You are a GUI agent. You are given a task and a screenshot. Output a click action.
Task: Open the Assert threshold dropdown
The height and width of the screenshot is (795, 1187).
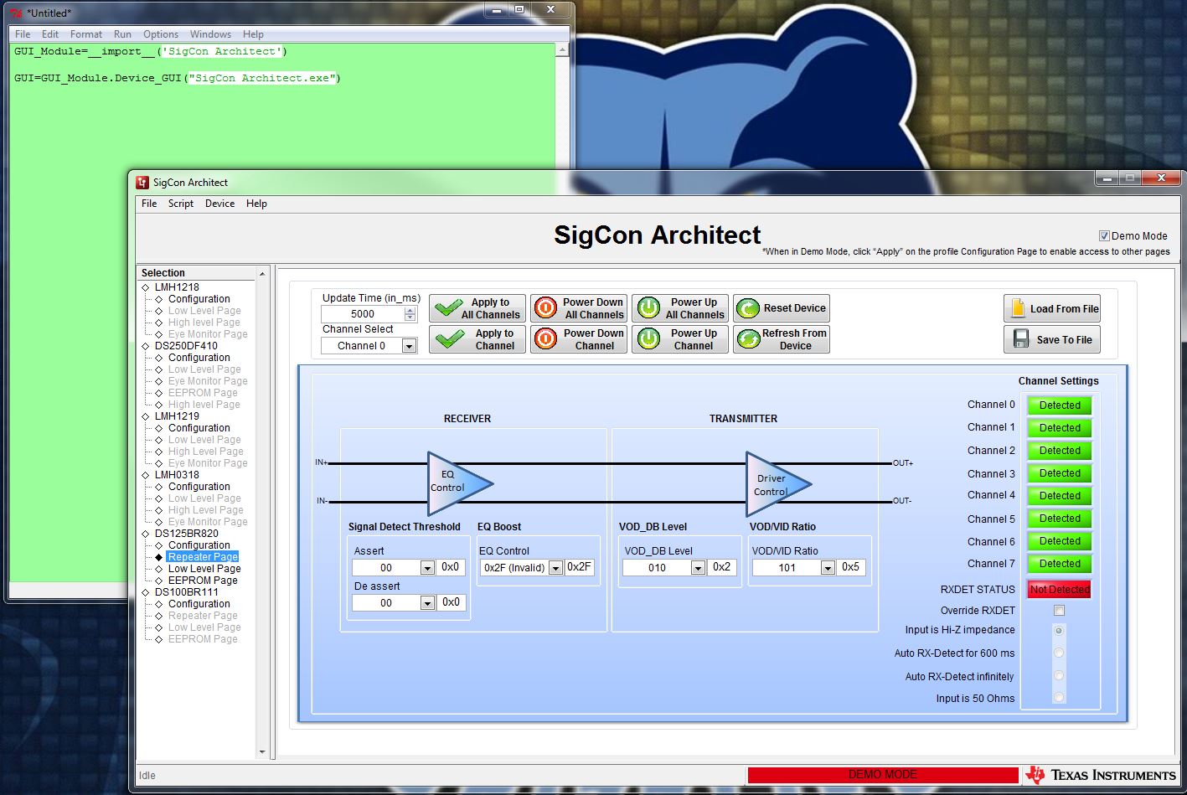(427, 568)
